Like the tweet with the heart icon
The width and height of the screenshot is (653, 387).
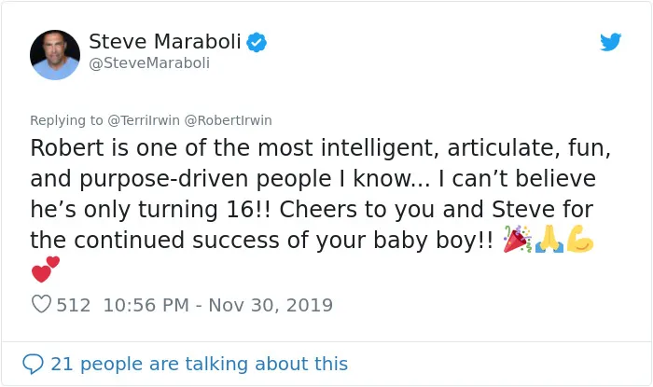click(x=41, y=304)
